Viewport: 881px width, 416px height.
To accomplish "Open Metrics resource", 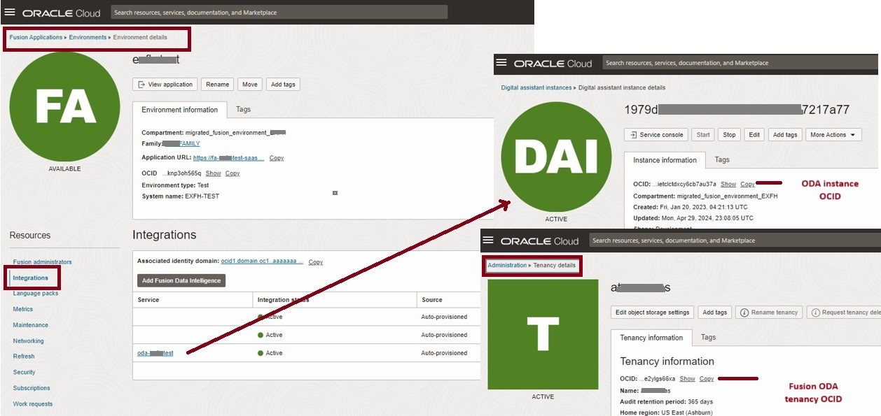I will pyautogui.click(x=23, y=309).
